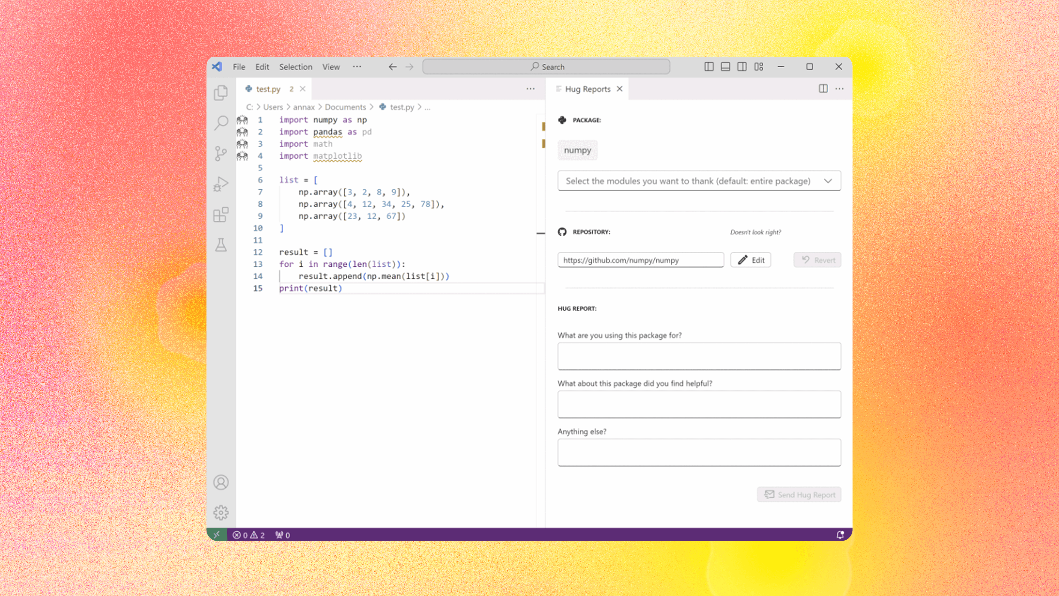This screenshot has height=596, width=1059.
Task: Click the 'What are you using this package for' field
Action: click(x=699, y=356)
